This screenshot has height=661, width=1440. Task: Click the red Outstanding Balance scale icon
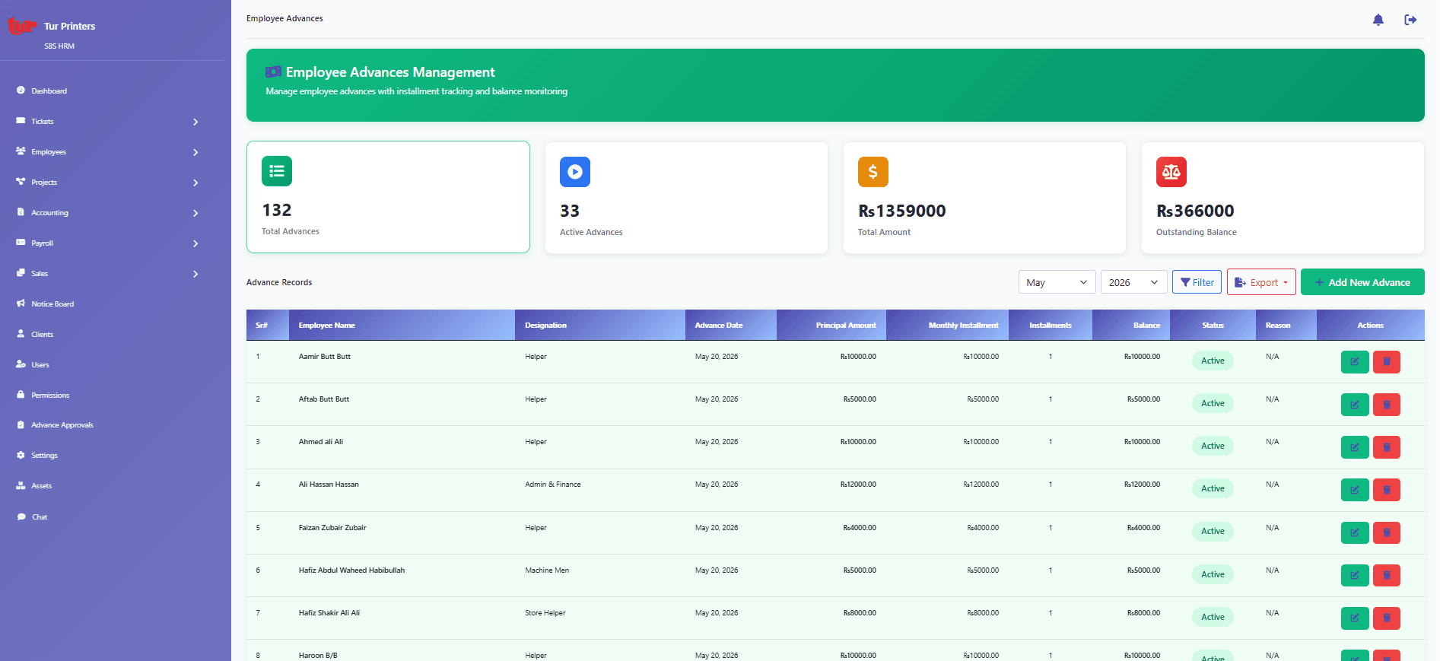pyautogui.click(x=1171, y=172)
